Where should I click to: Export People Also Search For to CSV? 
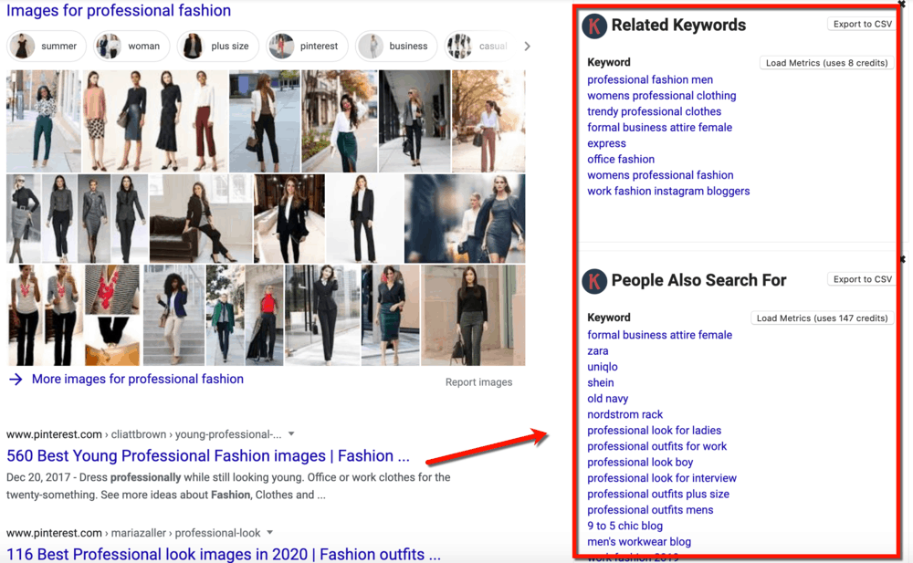click(860, 278)
